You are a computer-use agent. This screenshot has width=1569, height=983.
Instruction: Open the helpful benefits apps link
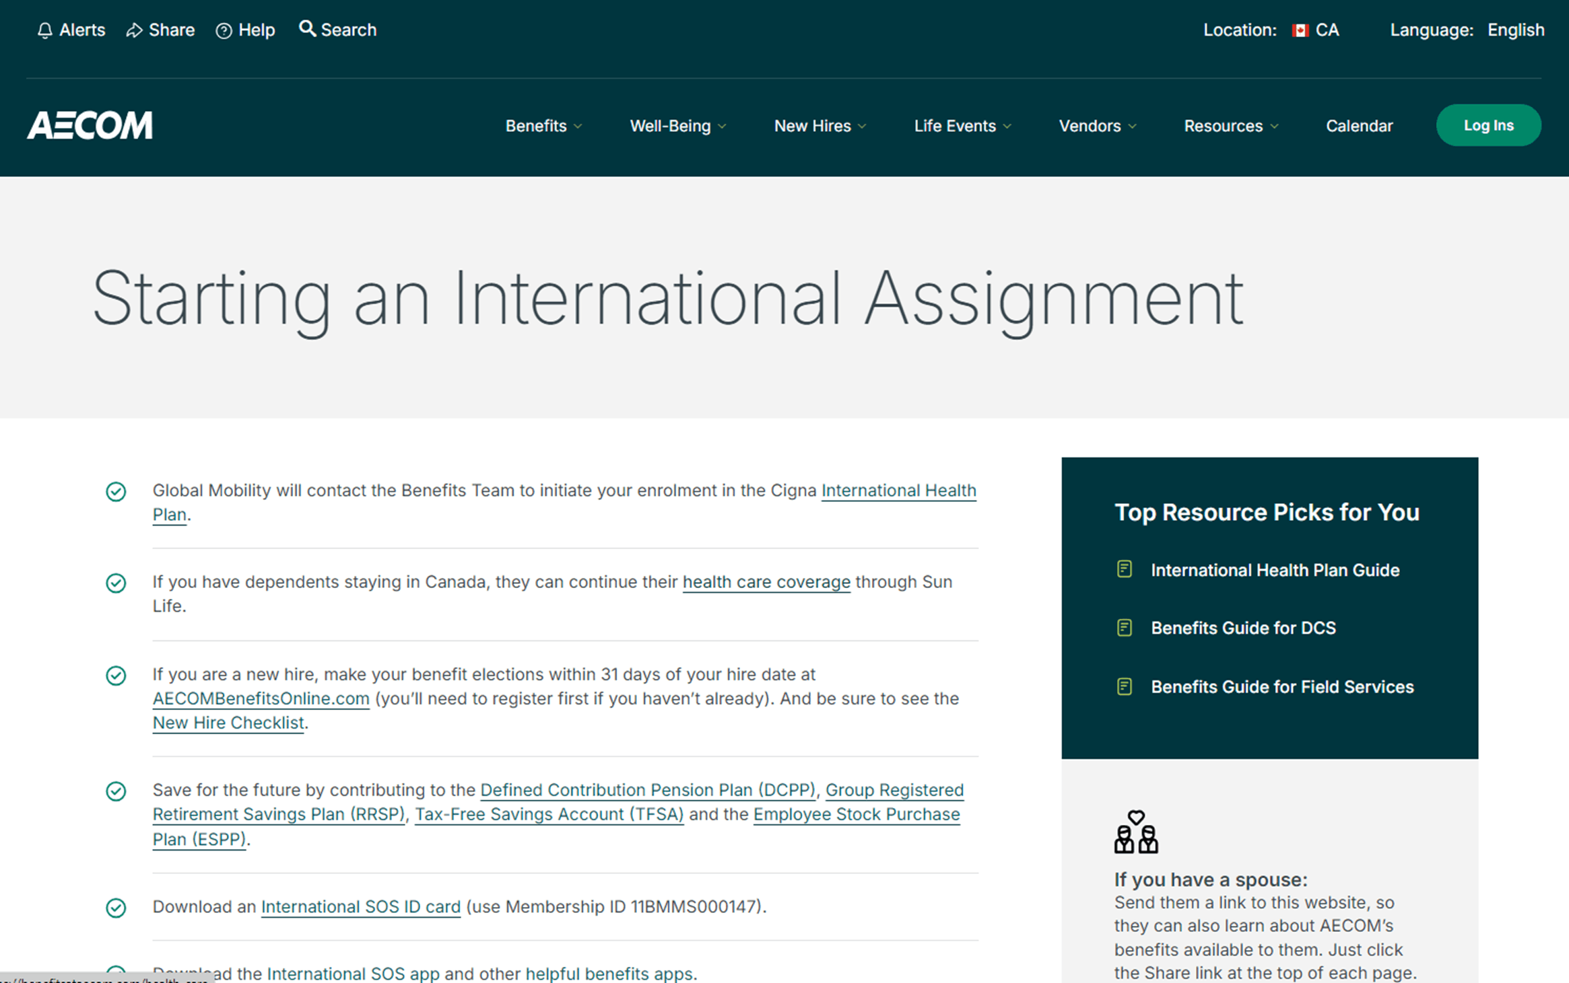(609, 974)
